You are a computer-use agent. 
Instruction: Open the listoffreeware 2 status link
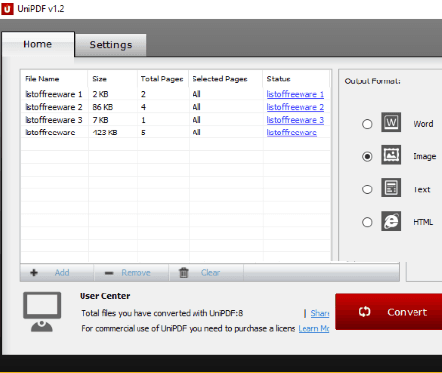[x=296, y=107]
